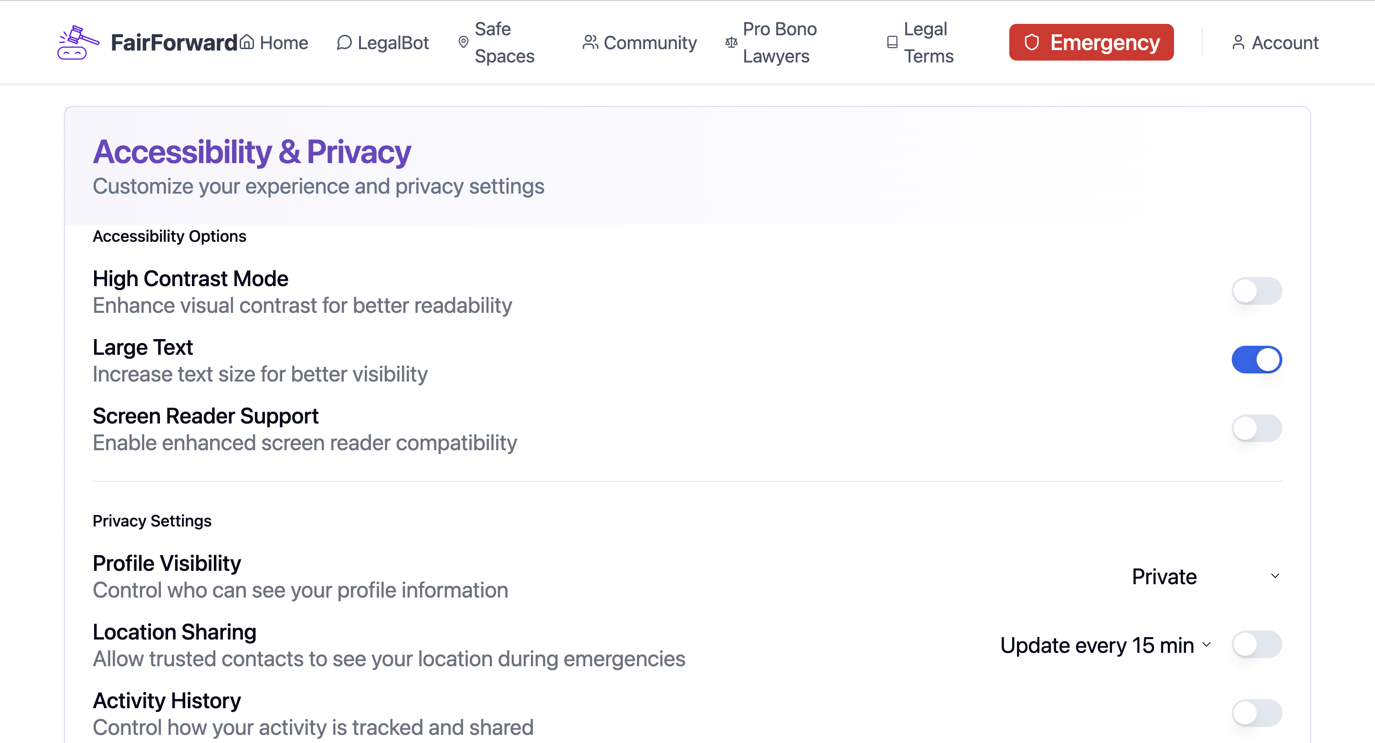Click the book icon for Legal Terms

[x=892, y=42]
